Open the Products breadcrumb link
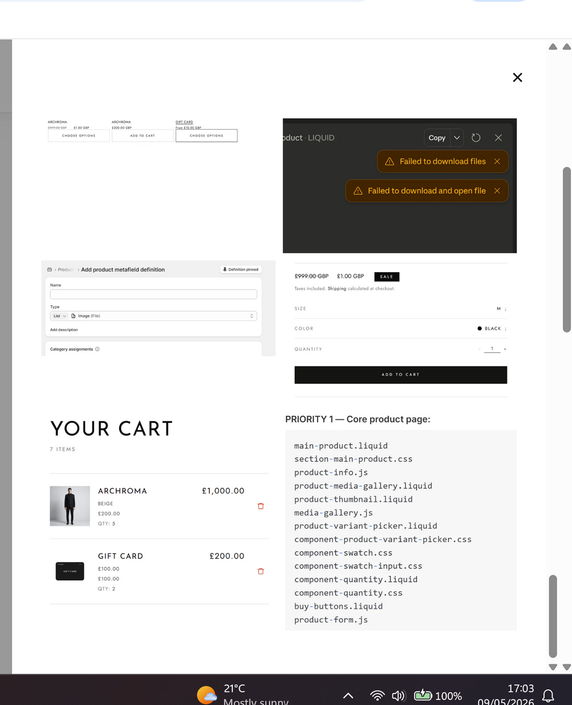The image size is (572, 705). pyautogui.click(x=65, y=269)
